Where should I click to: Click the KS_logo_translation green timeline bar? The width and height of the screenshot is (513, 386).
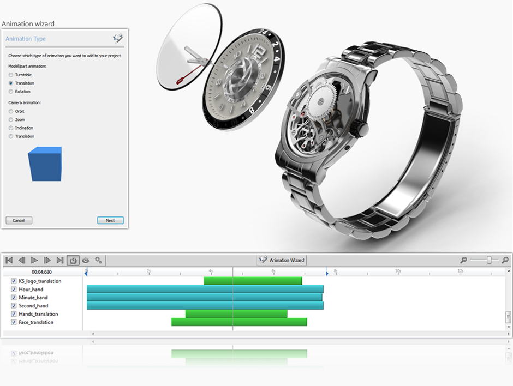click(253, 281)
